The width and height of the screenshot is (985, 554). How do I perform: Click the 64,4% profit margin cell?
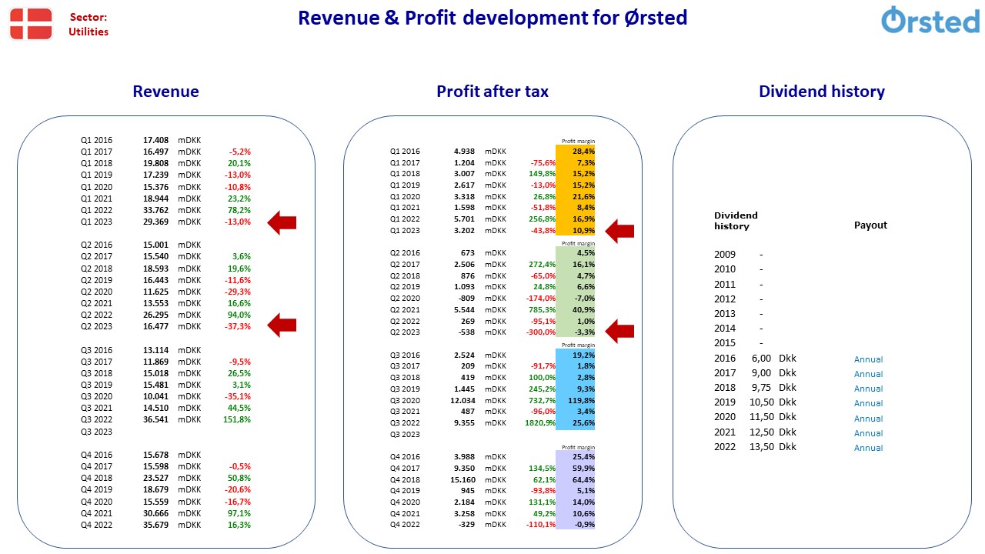point(575,479)
